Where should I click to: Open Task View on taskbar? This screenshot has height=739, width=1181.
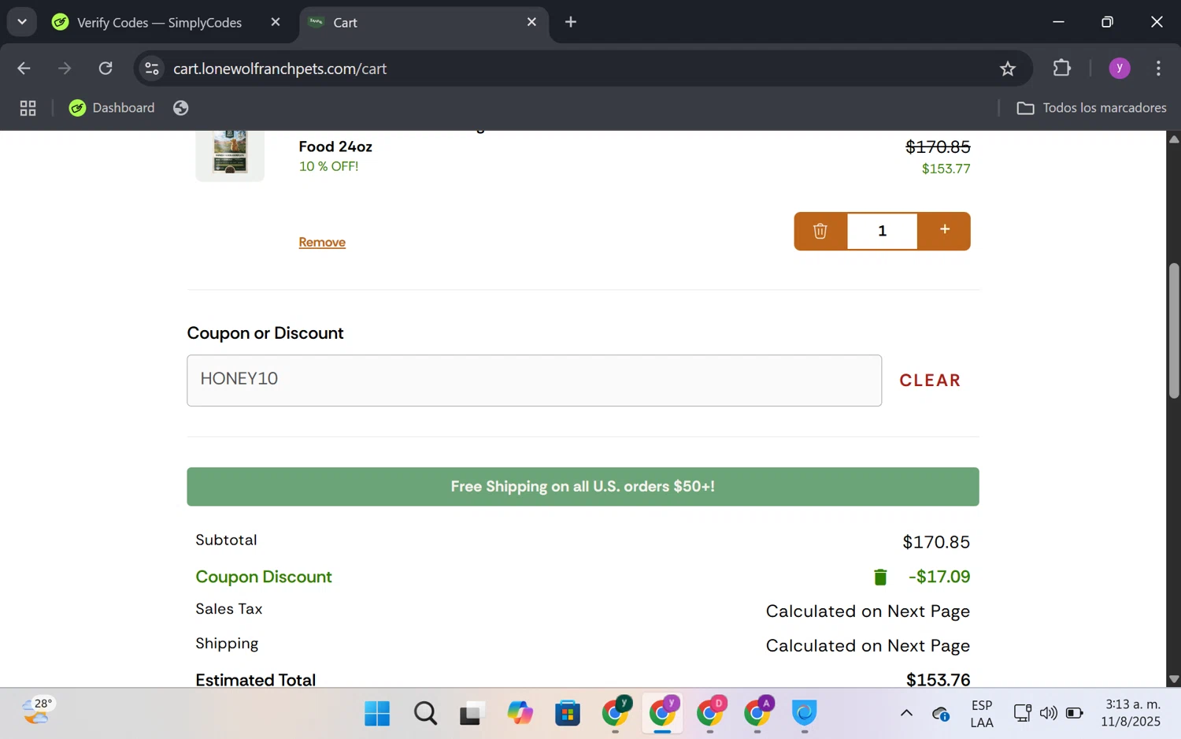click(471, 713)
